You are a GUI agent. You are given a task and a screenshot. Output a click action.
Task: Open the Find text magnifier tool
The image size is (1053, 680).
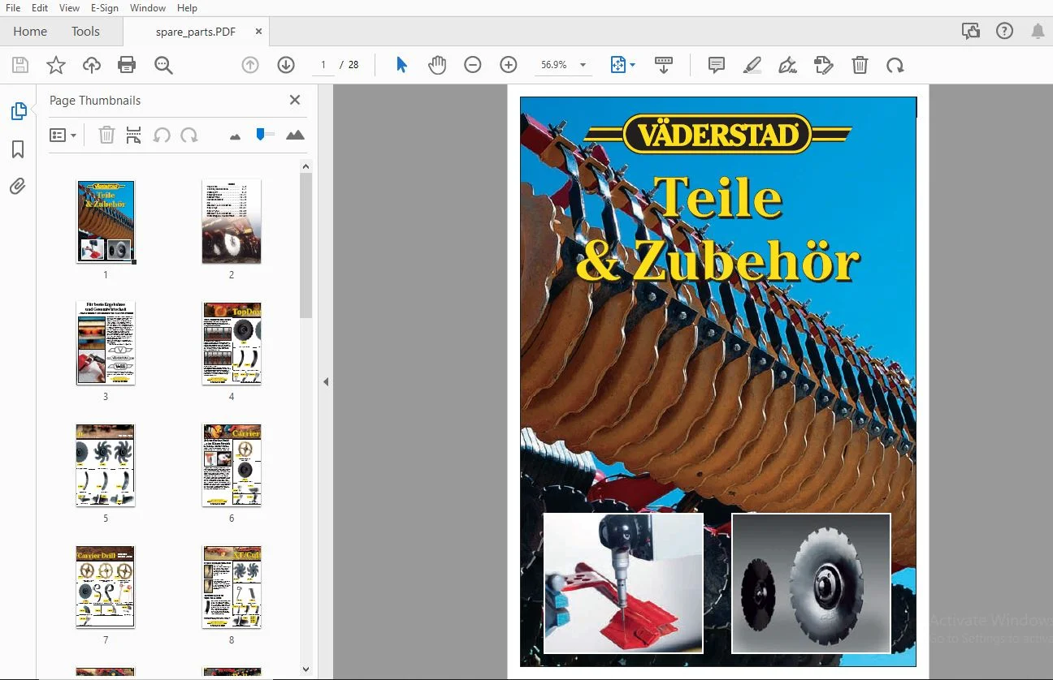(x=164, y=66)
